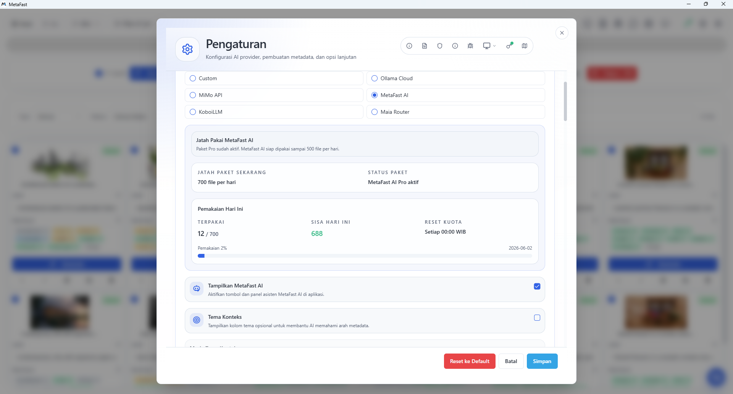Click the settings dialog vertical scrollbar
The height and width of the screenshot is (394, 733).
pos(565,101)
